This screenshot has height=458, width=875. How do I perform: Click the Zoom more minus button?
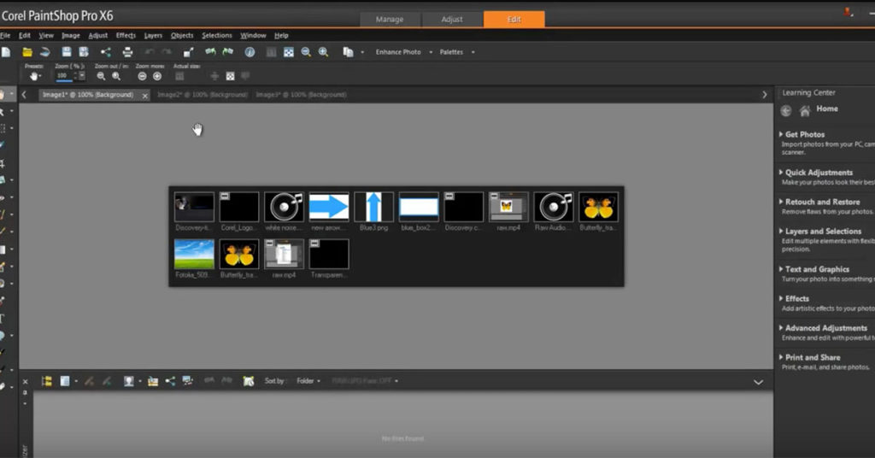[x=143, y=76]
